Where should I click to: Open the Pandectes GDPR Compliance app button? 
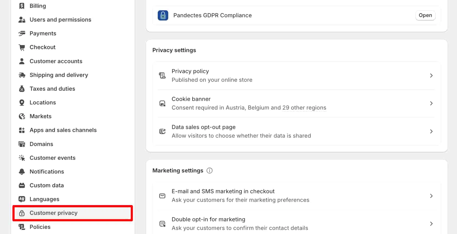[425, 15]
